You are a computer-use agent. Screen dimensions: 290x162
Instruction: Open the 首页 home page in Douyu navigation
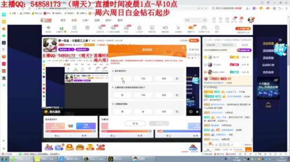pos(63,20)
